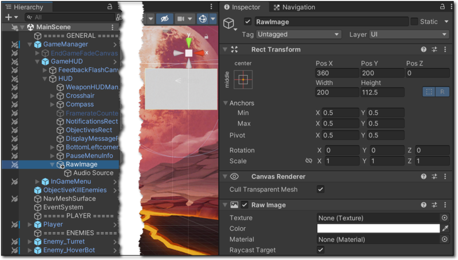Open Rect Transform help reference icon
The image size is (458, 260).
pyautogui.click(x=424, y=50)
